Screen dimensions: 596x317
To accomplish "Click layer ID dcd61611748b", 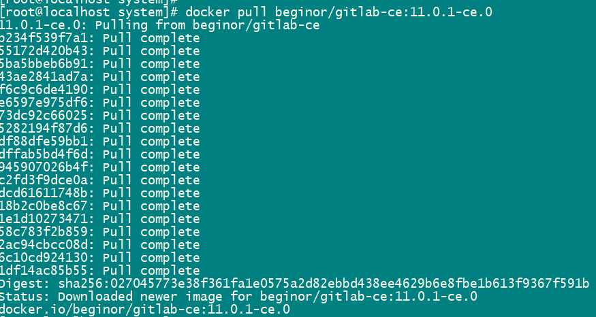I will point(46,193).
